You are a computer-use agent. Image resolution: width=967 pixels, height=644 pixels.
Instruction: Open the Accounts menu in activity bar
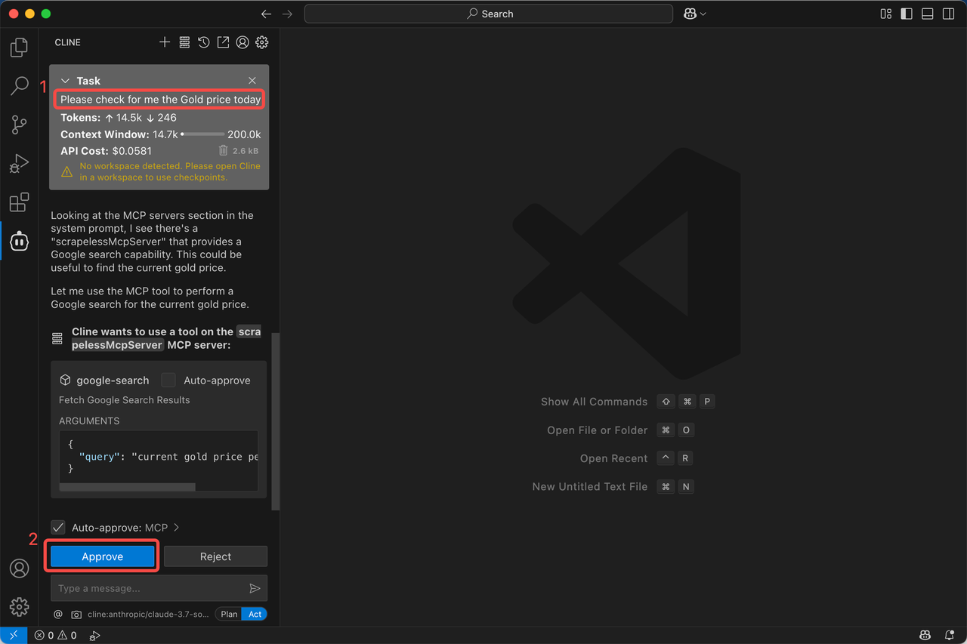pyautogui.click(x=19, y=568)
